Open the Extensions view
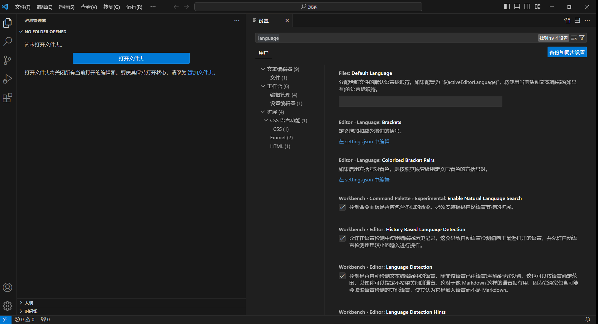The image size is (598, 324). pos(7,98)
